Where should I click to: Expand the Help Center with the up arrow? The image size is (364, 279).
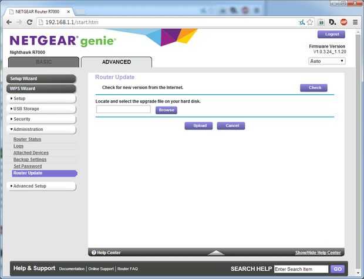click(x=216, y=253)
